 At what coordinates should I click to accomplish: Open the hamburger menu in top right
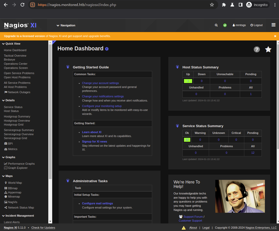(x=273, y=25)
